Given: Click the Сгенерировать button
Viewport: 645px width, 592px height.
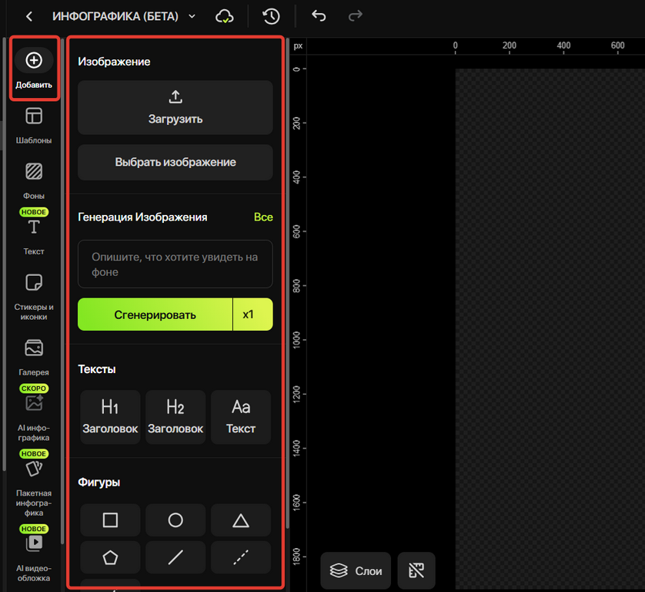Looking at the screenshot, I should point(155,314).
